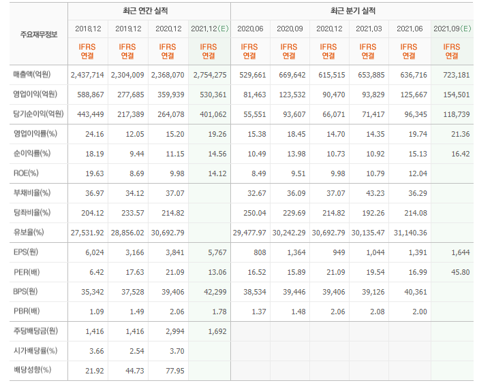Click the revenue value 2,437,714
The height and width of the screenshot is (383, 477).
tap(87, 75)
